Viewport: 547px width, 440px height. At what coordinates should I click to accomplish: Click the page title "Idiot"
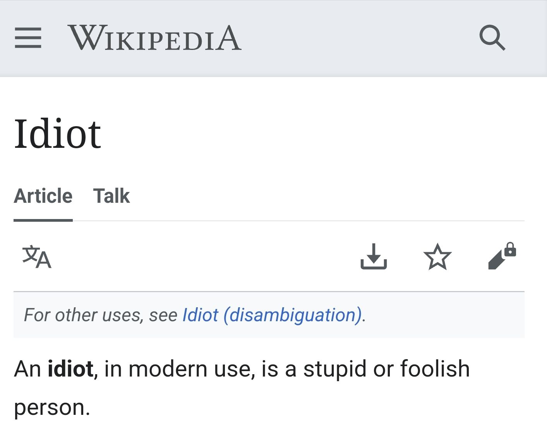coord(58,134)
